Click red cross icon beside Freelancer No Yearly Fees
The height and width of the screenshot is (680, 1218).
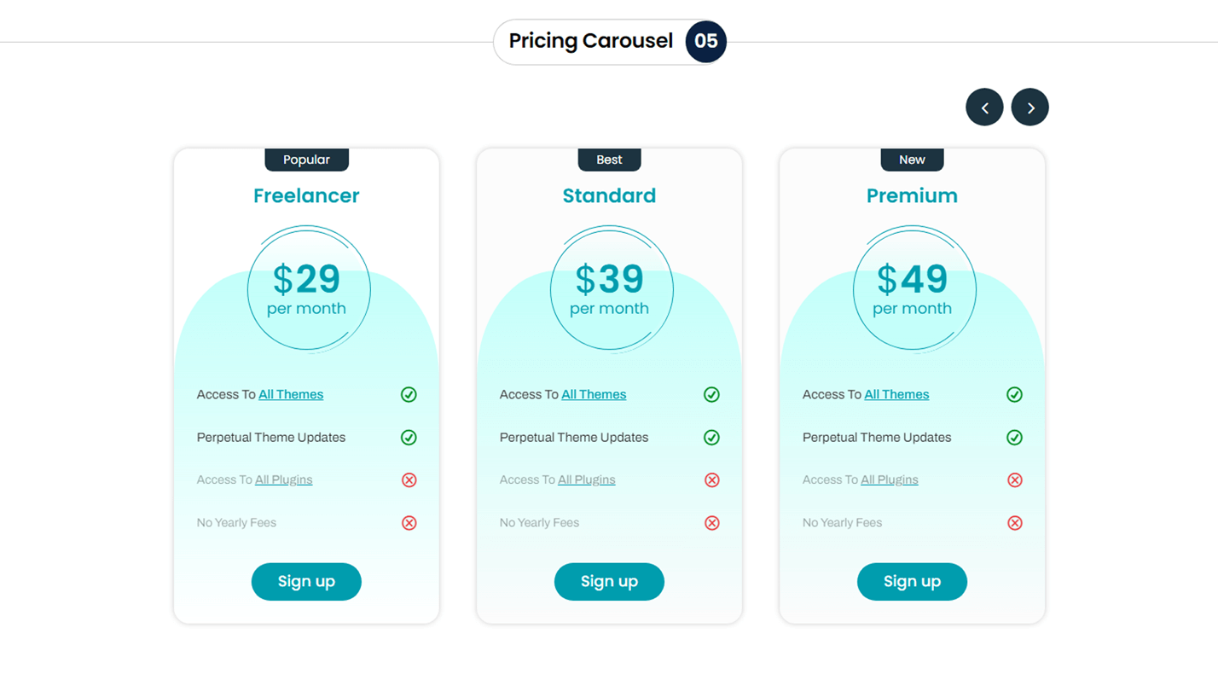[409, 523]
